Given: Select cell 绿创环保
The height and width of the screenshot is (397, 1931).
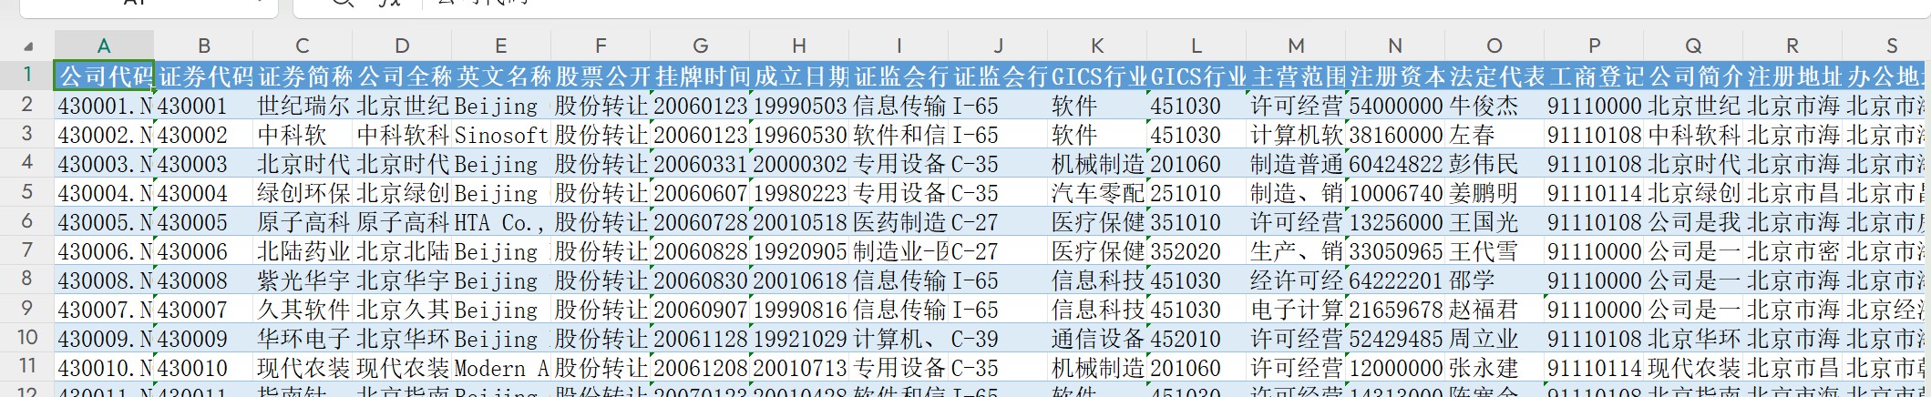Looking at the screenshot, I should click(x=303, y=192).
